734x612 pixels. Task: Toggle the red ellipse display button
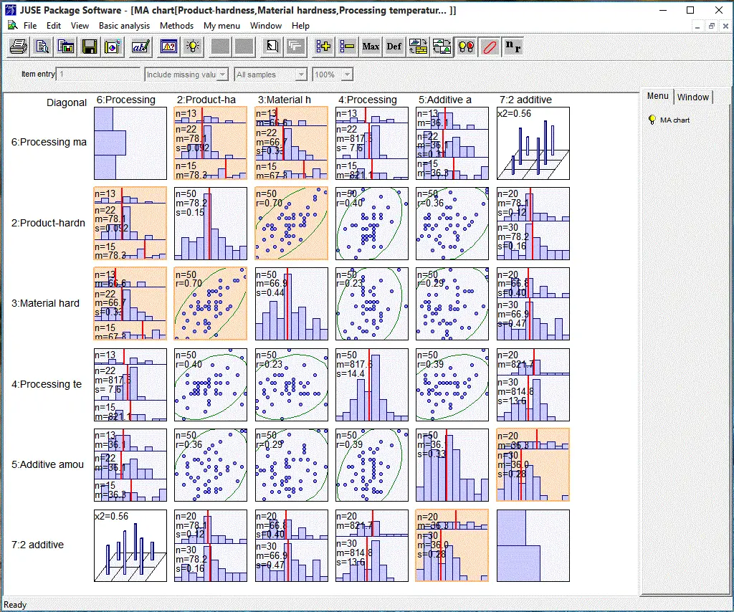click(x=489, y=47)
